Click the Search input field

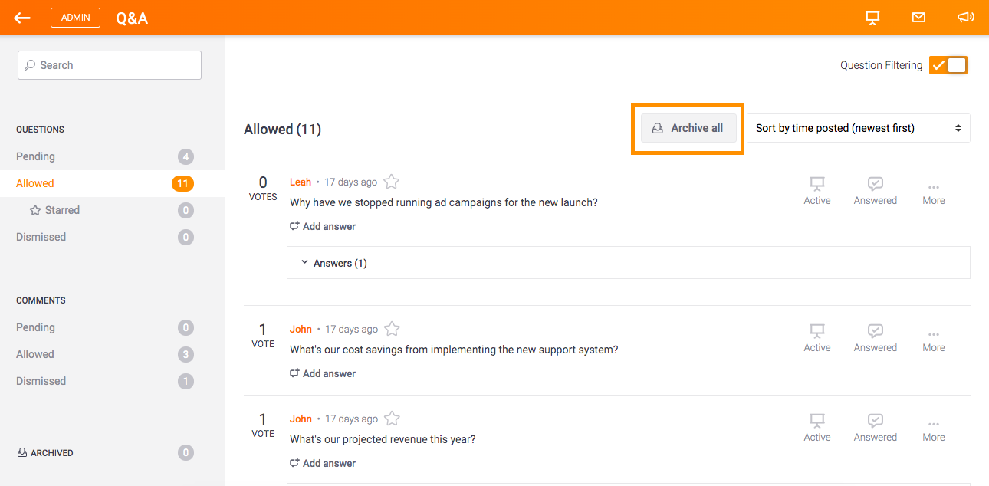(110, 65)
